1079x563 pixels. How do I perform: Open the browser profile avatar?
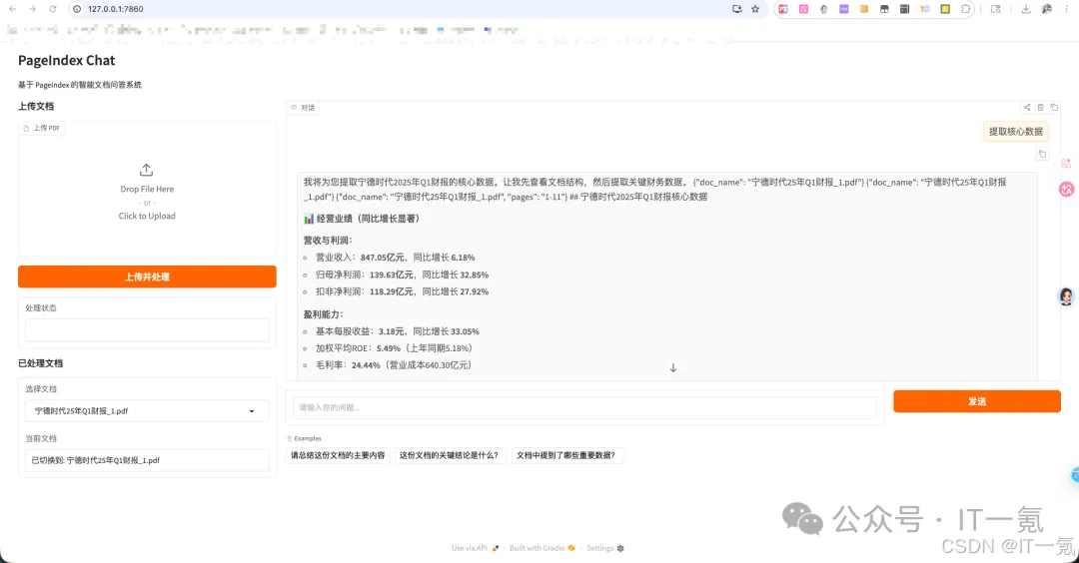point(1047,9)
